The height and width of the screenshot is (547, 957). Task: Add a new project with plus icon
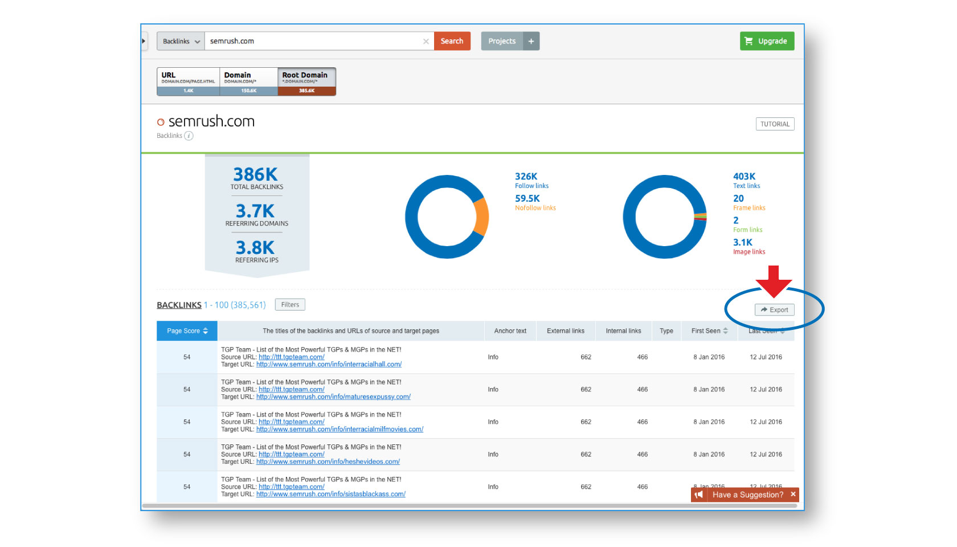point(531,41)
